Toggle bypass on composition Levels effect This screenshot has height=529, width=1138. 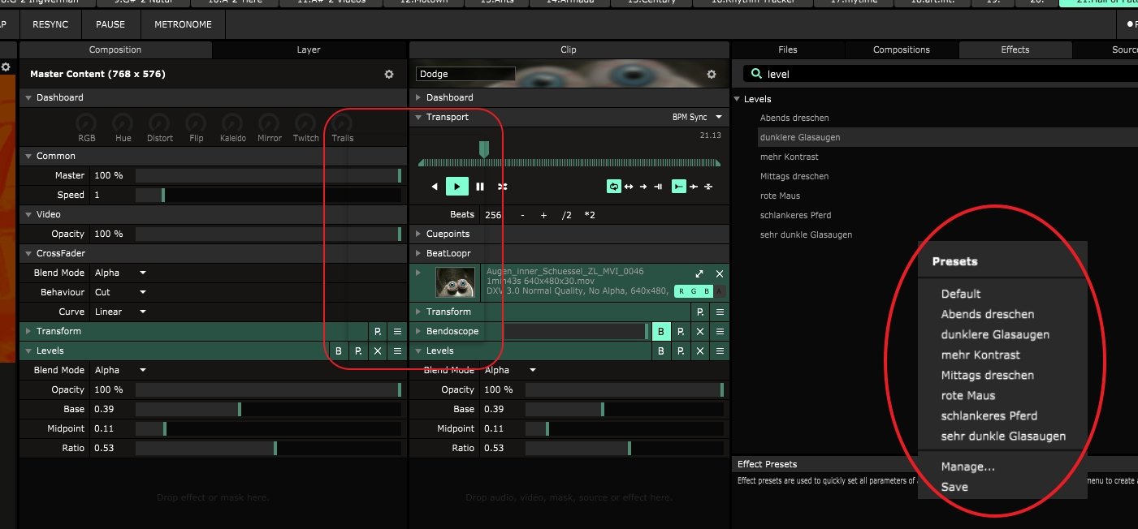click(x=339, y=351)
